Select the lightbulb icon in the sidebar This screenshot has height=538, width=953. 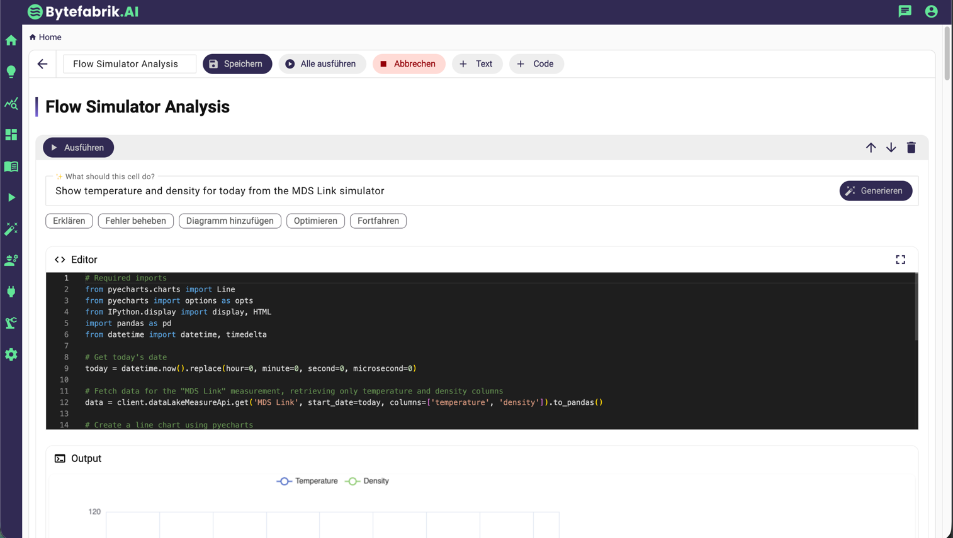pyautogui.click(x=11, y=72)
